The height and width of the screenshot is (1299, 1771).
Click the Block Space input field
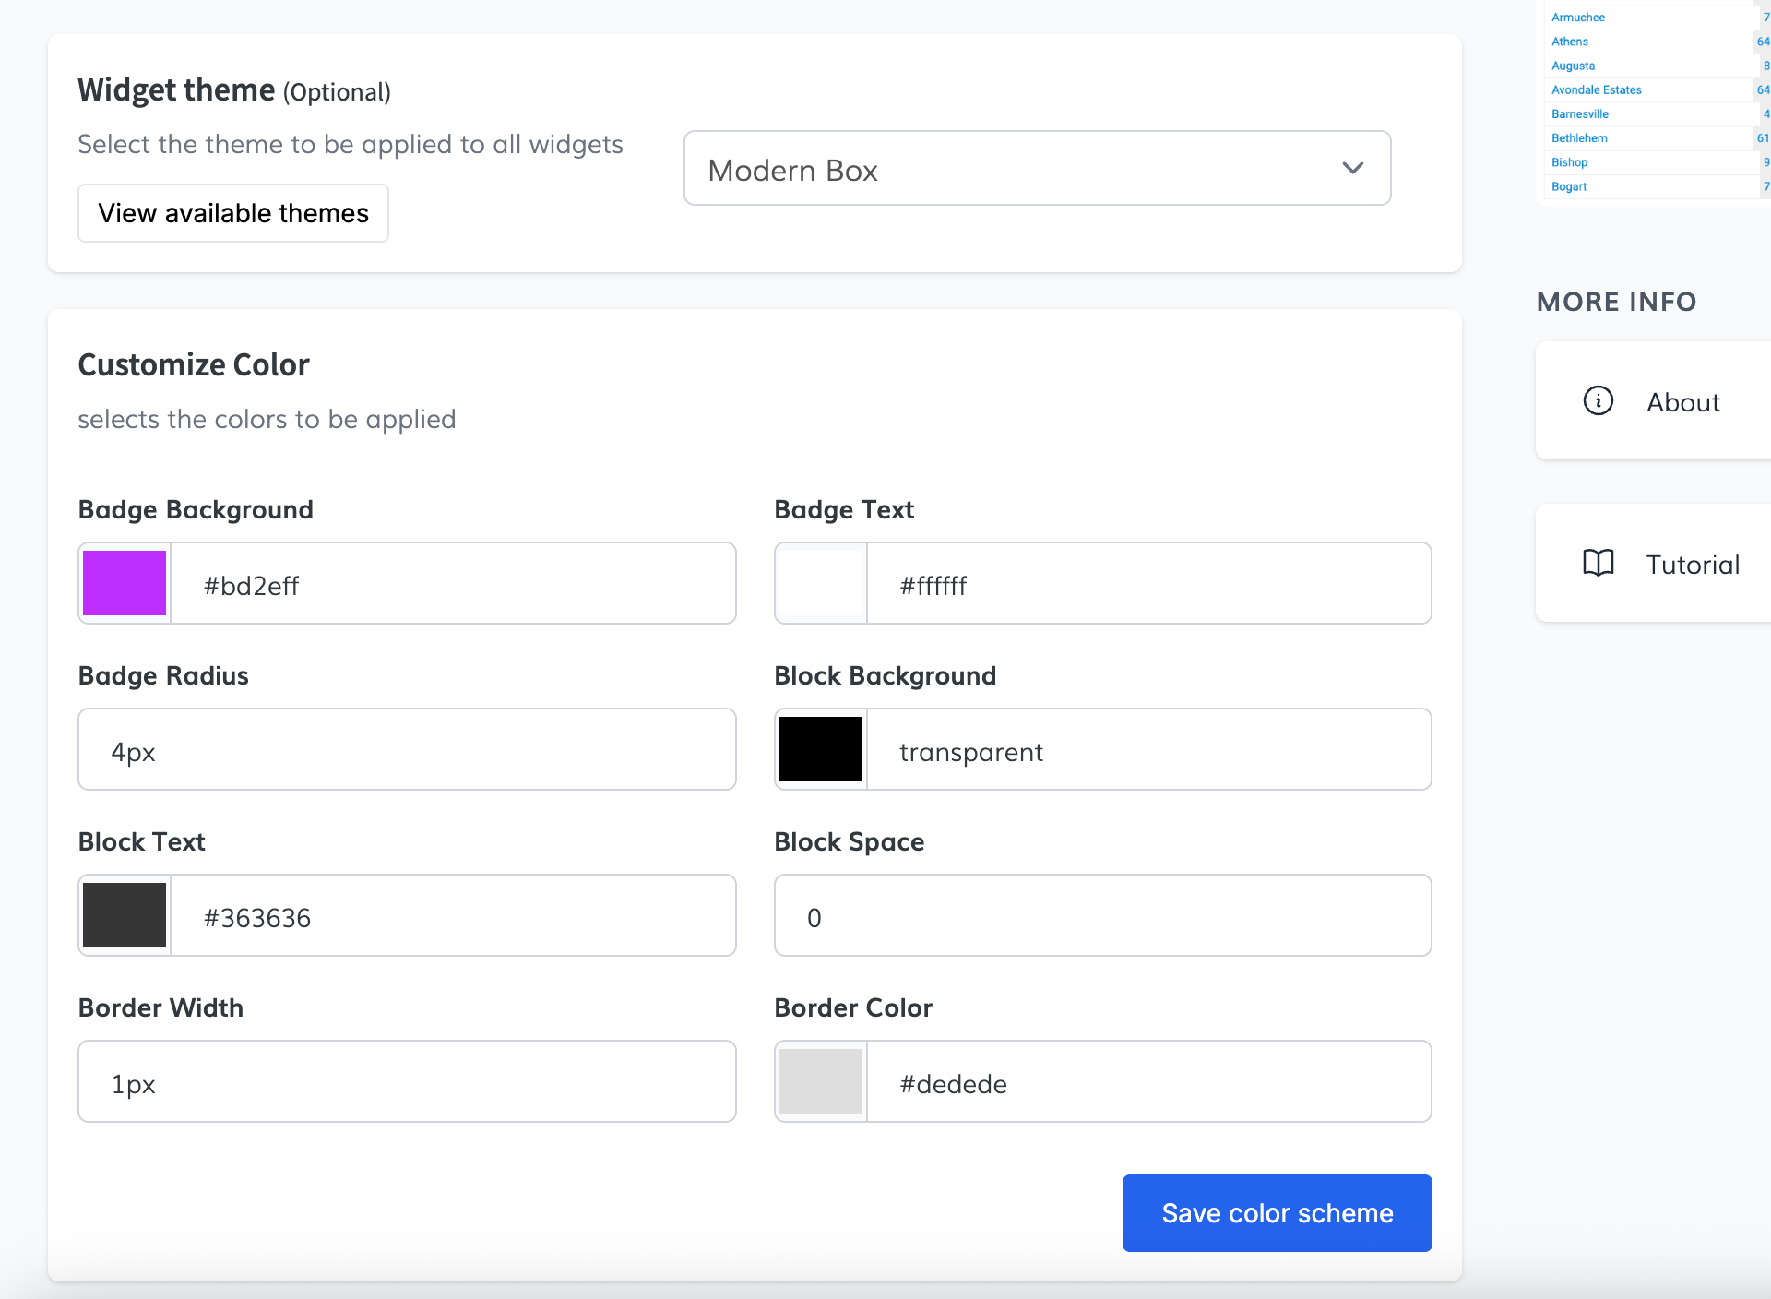point(1102,916)
